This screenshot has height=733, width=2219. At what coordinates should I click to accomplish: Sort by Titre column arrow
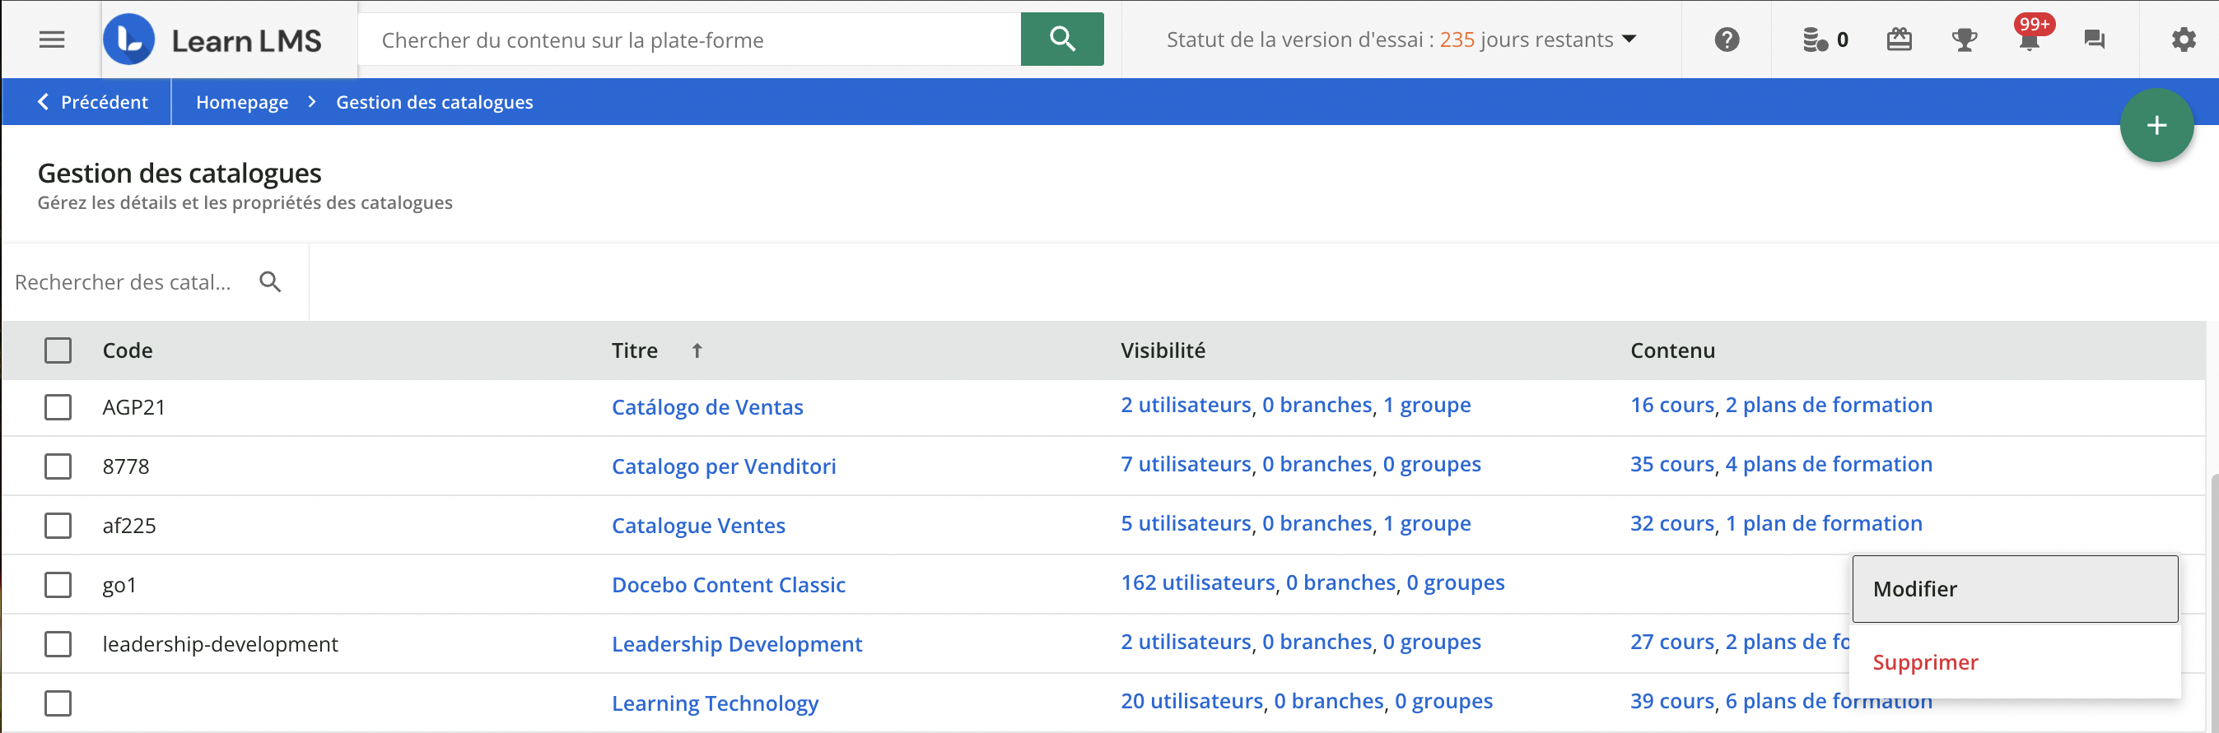697,350
